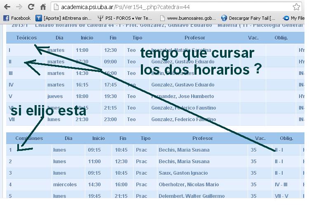Click the Profesor header in Comisiones table
This screenshot has height=209, width=309.
click(x=203, y=139)
